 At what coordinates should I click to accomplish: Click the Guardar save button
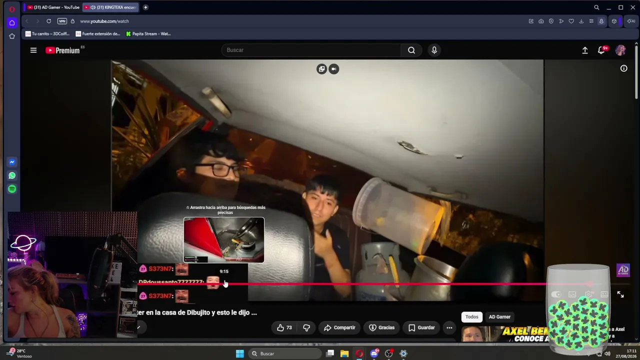[x=421, y=327]
